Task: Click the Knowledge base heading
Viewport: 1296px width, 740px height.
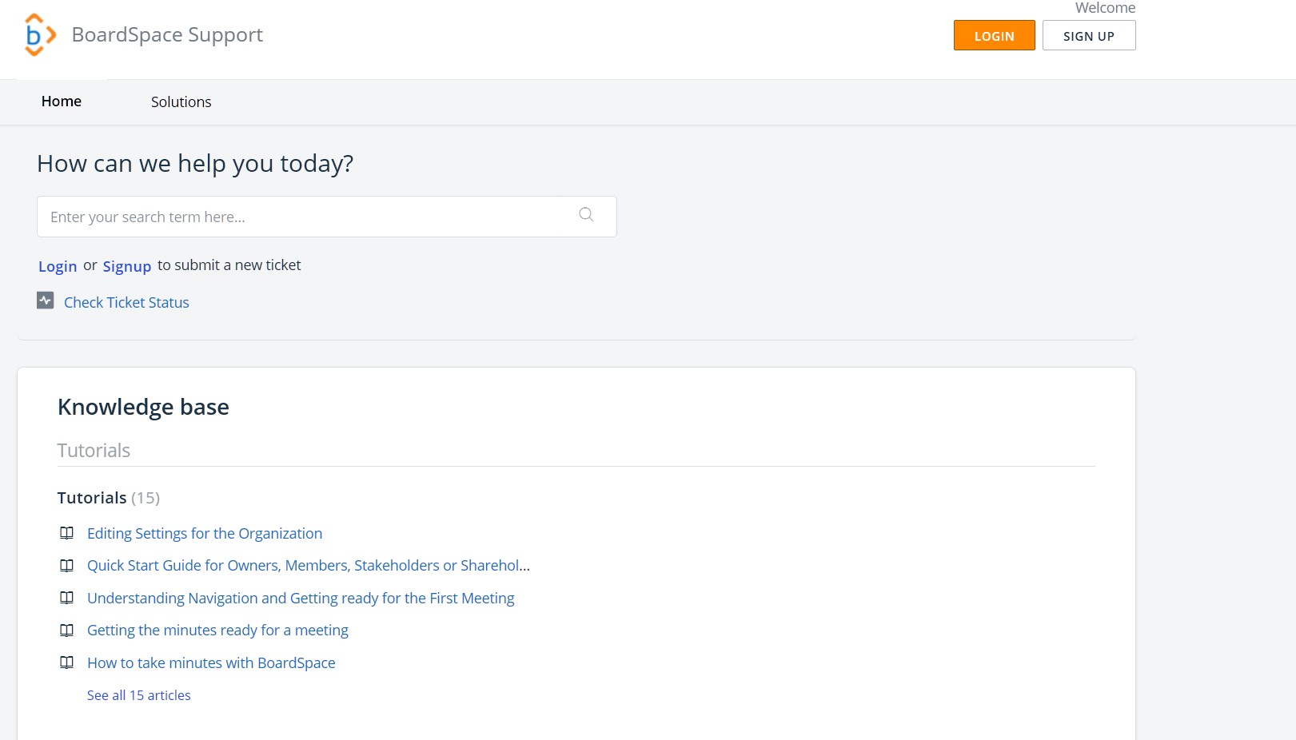Action: tap(143, 407)
